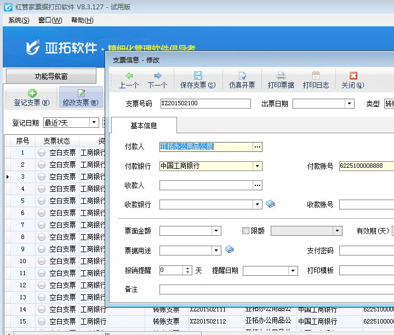Click status circle in row 5
The image size is (394, 335).
[x=42, y=201]
